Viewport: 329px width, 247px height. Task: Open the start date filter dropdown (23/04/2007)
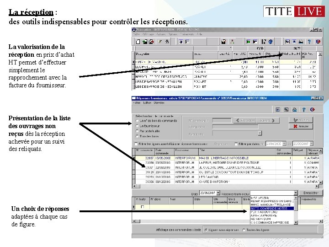pos(284,144)
